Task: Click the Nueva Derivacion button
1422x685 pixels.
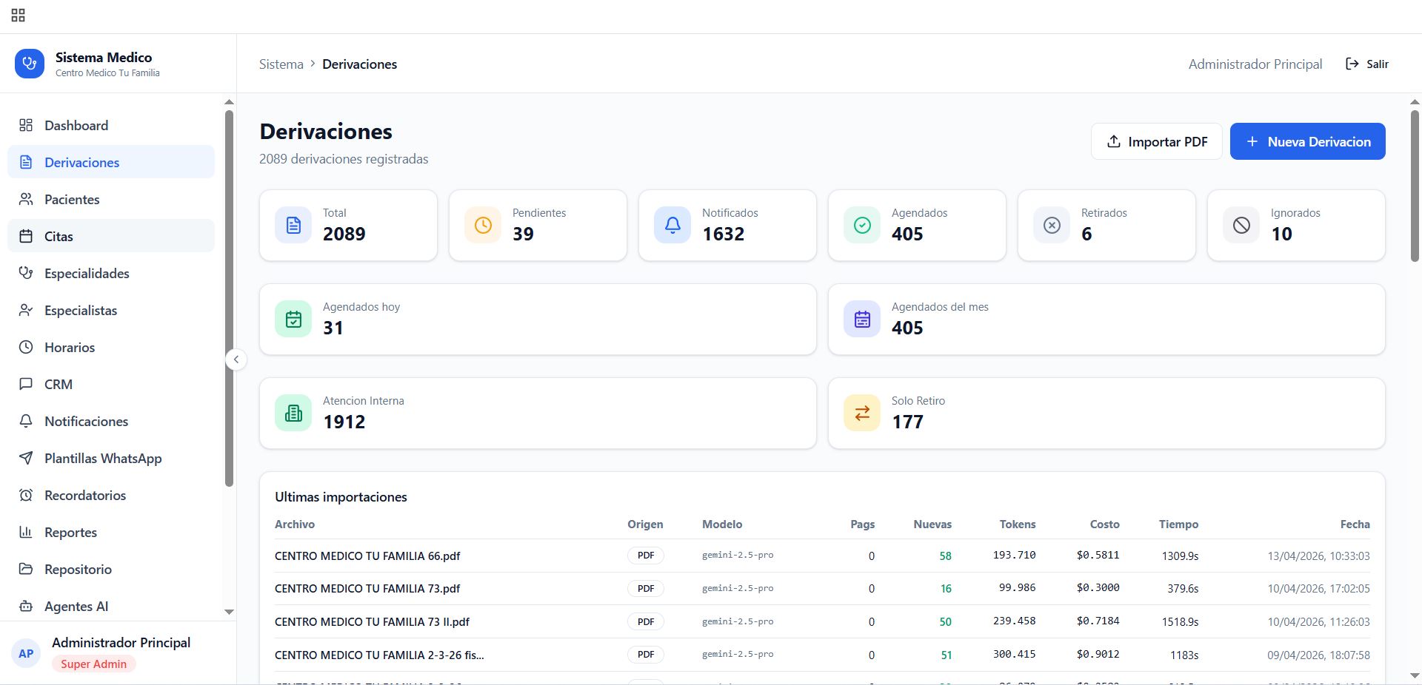Action: 1307,141
